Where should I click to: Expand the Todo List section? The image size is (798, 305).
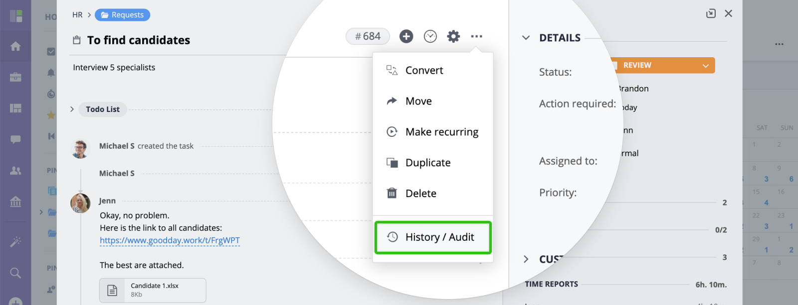click(72, 109)
